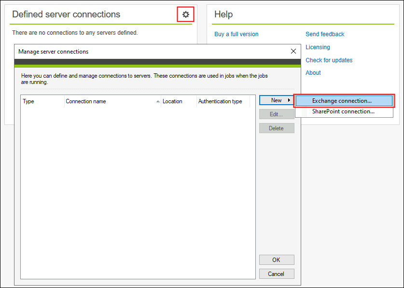Cancel the Manage server connections dialog

pyautogui.click(x=277, y=274)
